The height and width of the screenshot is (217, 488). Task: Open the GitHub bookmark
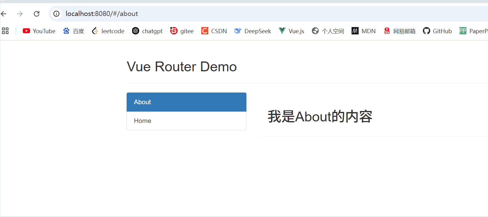[x=437, y=31]
